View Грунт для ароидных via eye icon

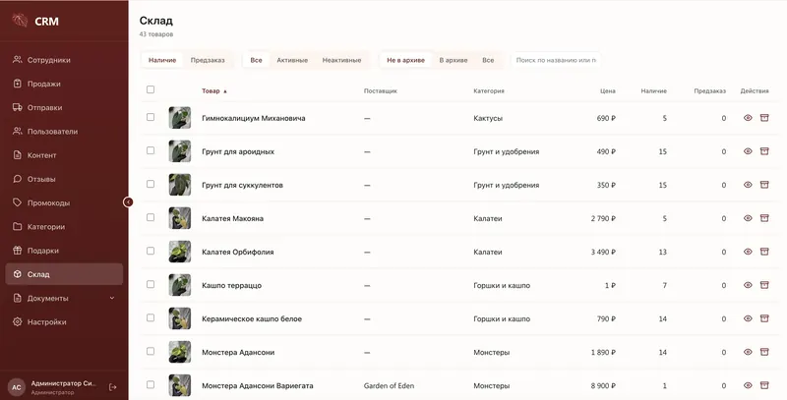(748, 151)
